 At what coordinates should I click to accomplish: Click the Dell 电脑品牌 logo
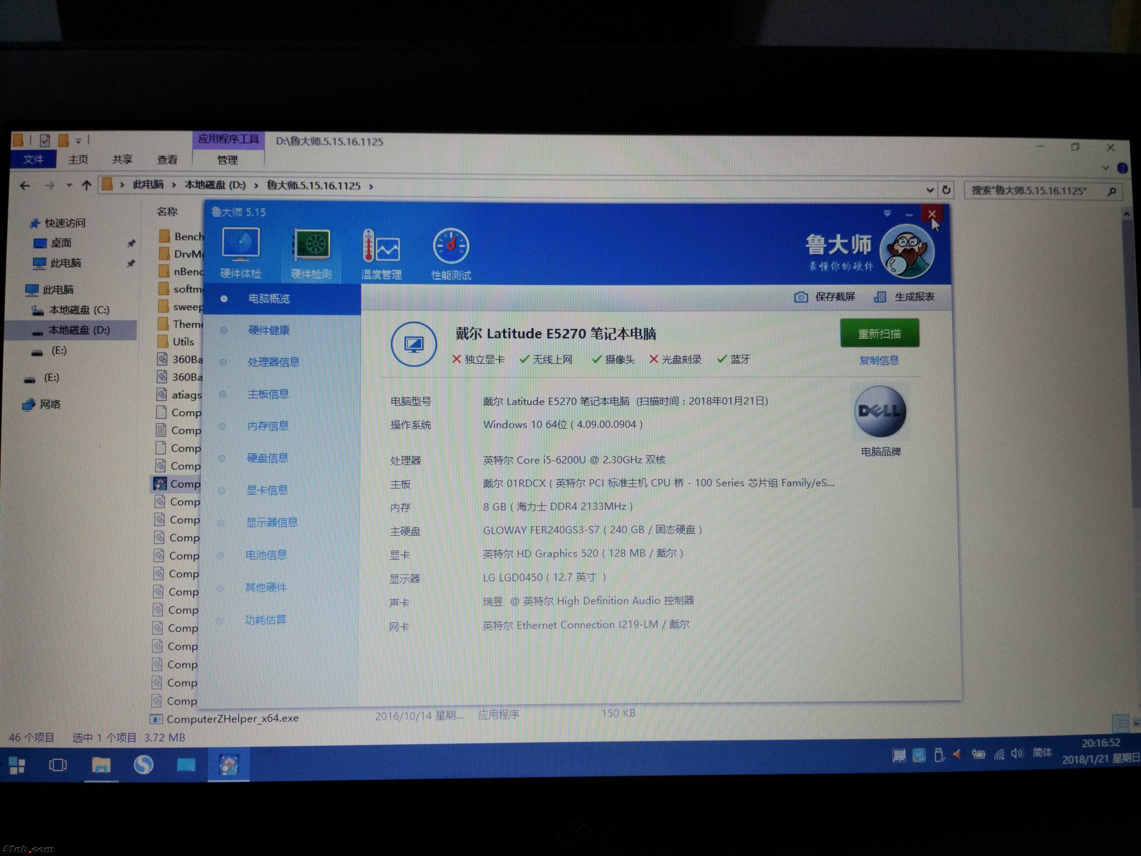pyautogui.click(x=880, y=411)
